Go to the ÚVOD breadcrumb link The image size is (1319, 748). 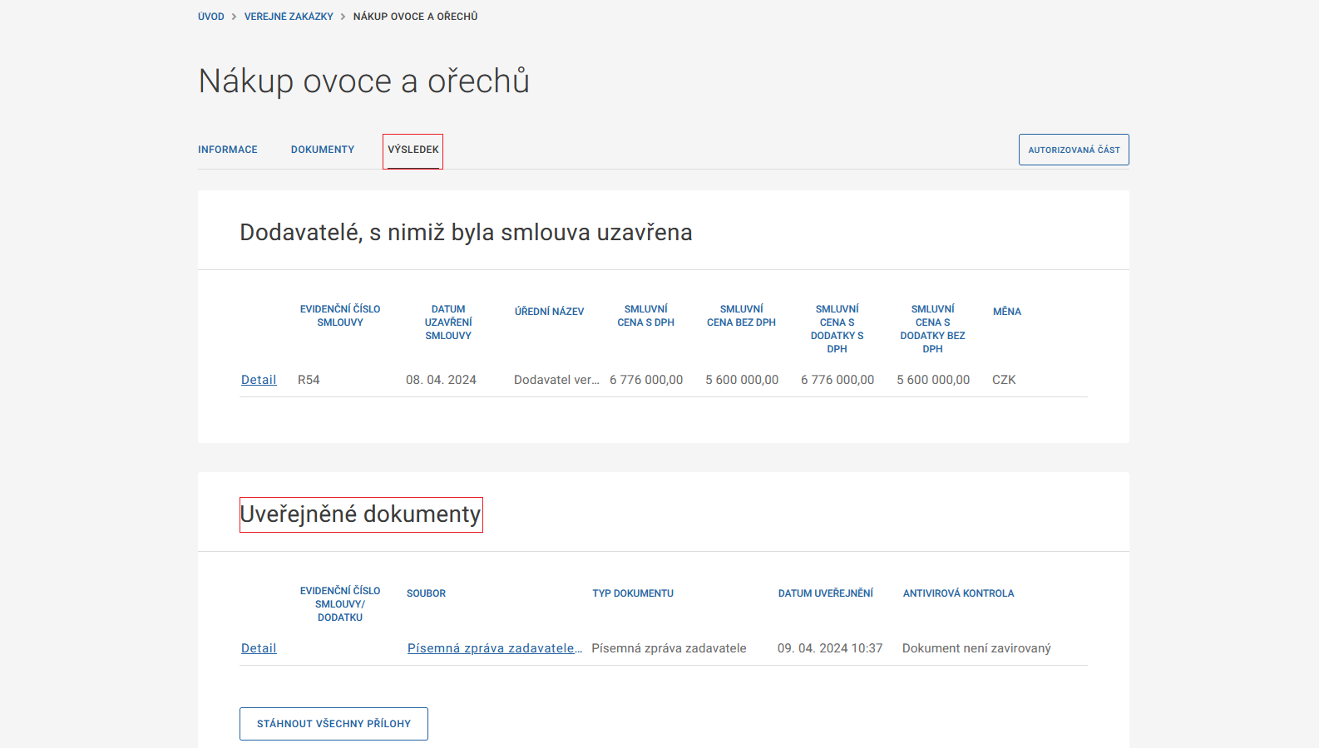click(x=210, y=17)
